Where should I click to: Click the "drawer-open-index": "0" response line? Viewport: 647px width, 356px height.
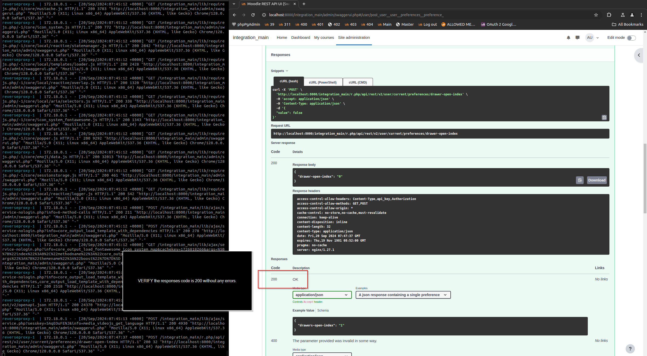click(x=320, y=177)
